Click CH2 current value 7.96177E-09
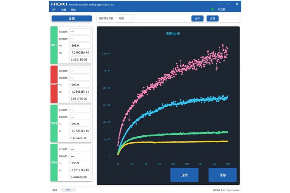Screen dimensions: 290x193 tap(80, 99)
